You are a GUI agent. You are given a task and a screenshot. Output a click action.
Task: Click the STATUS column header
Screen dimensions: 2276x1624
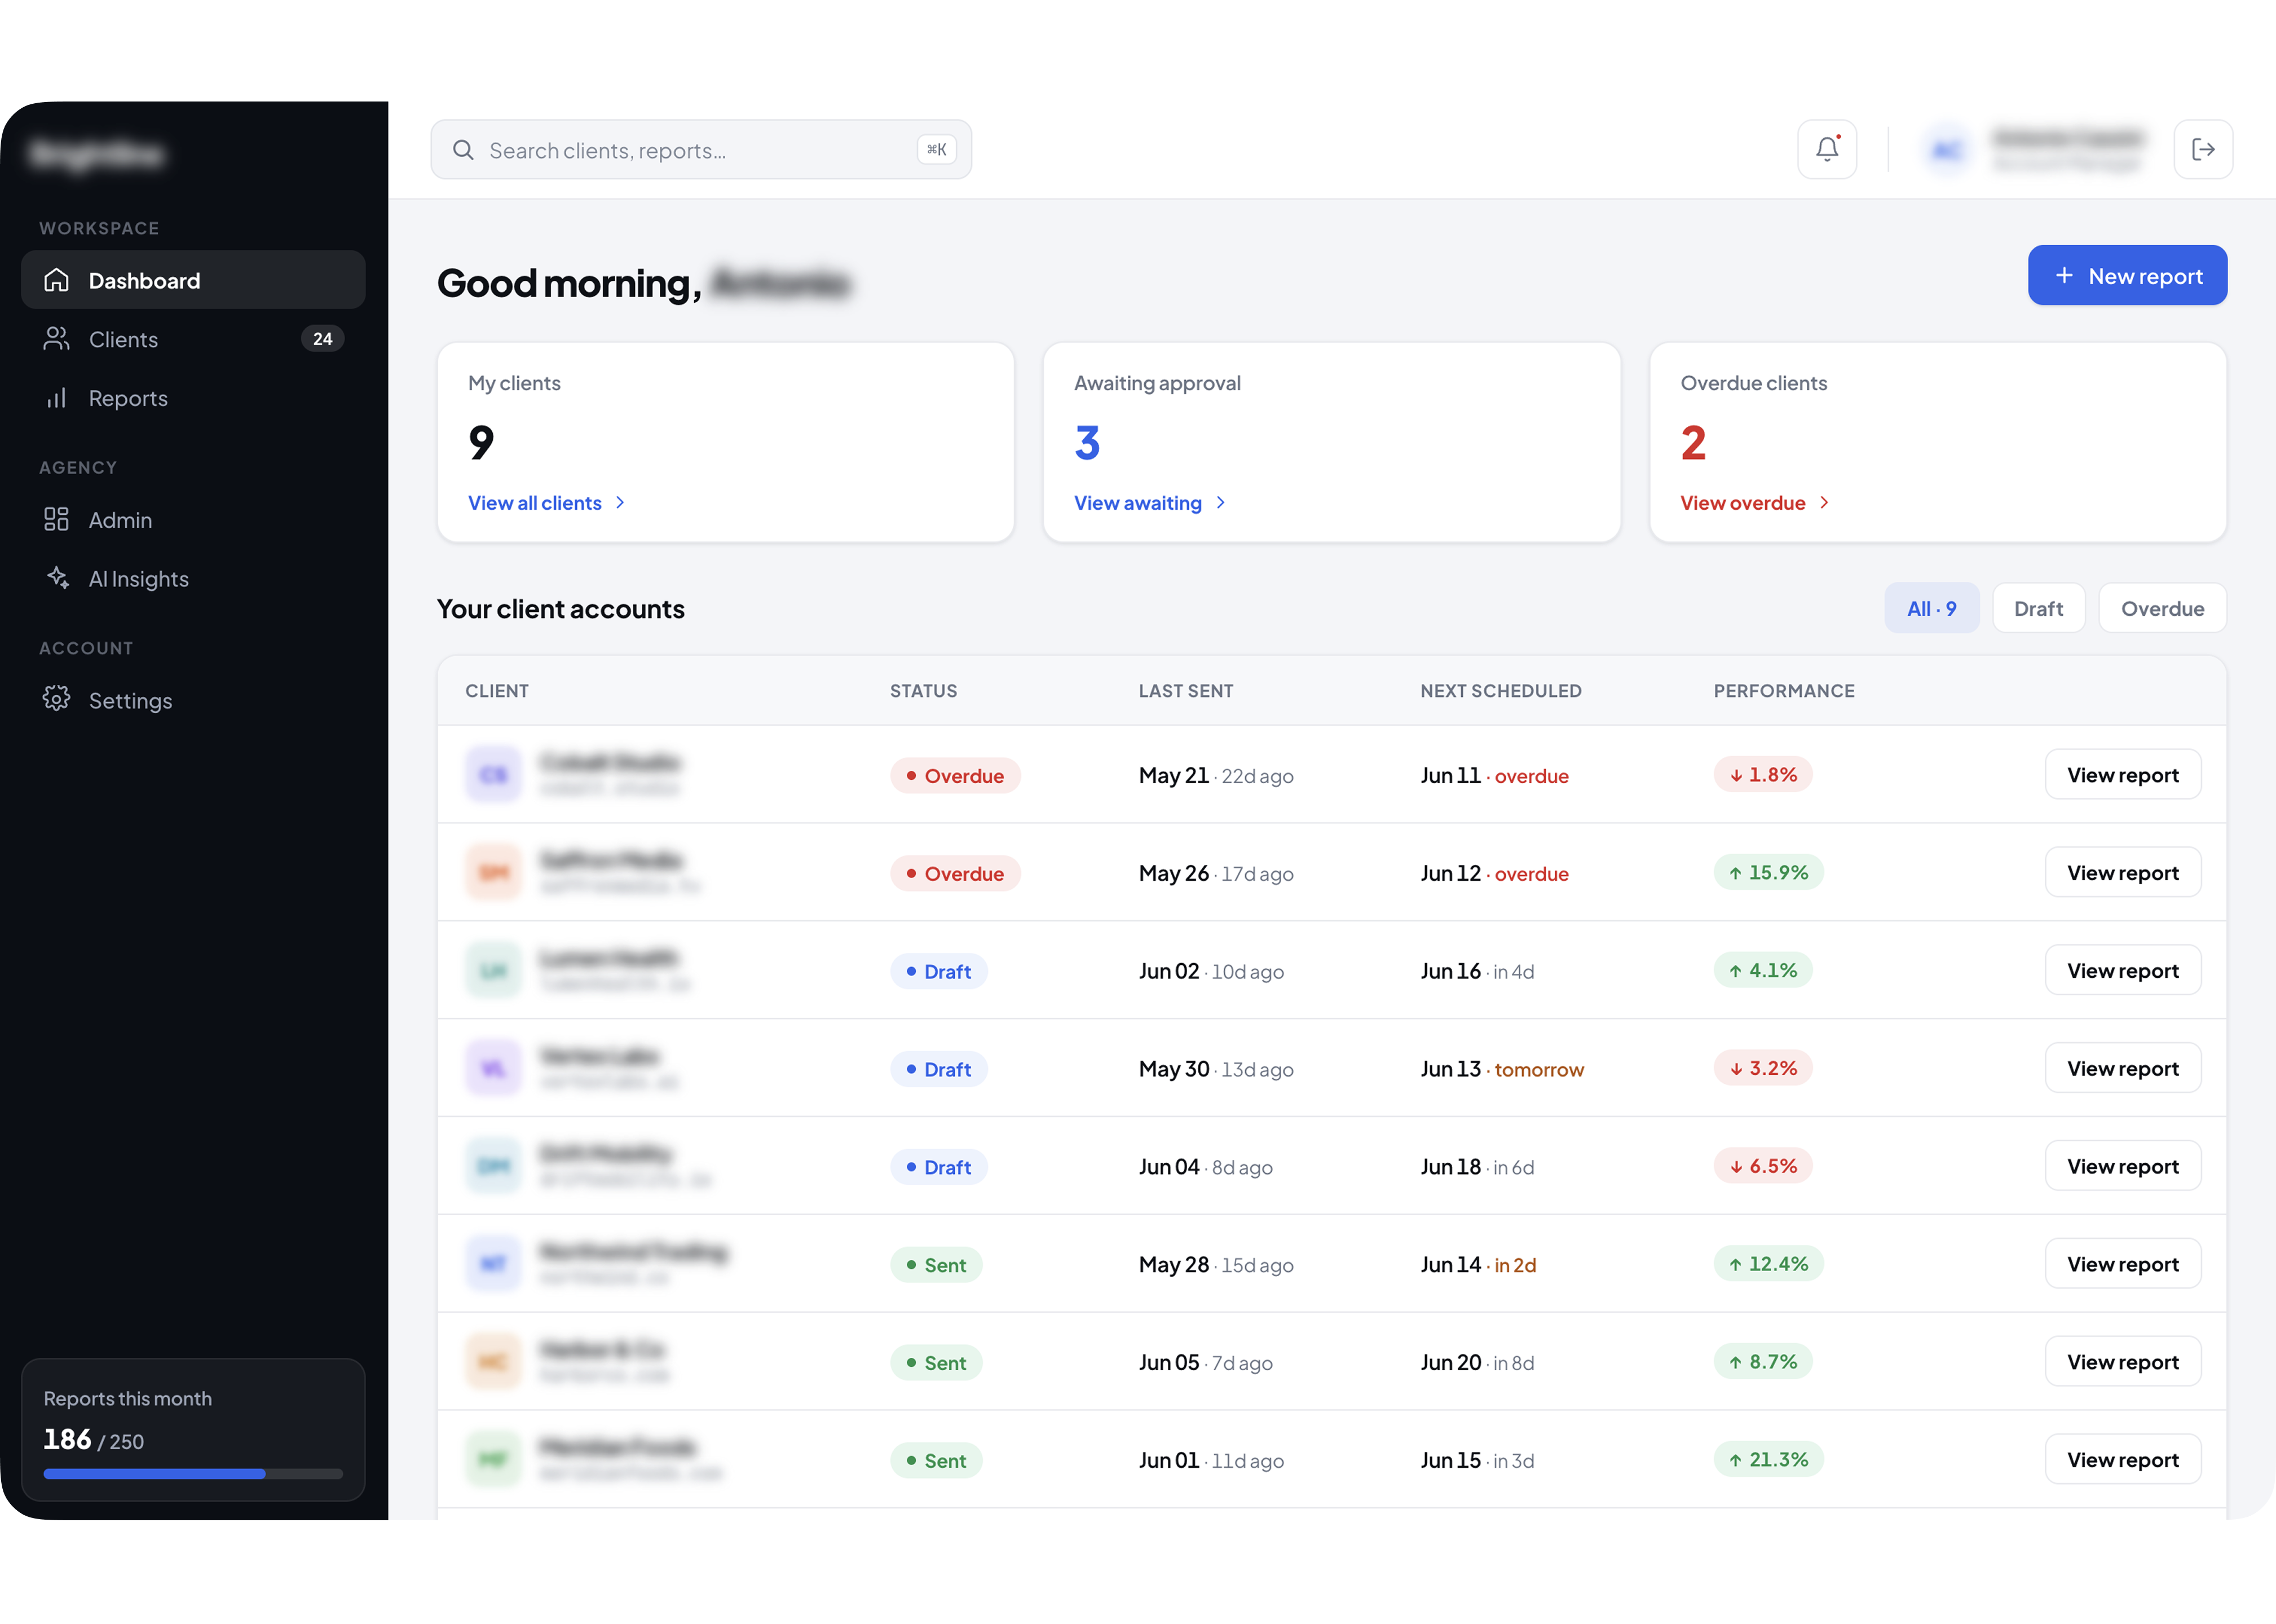coord(923,691)
